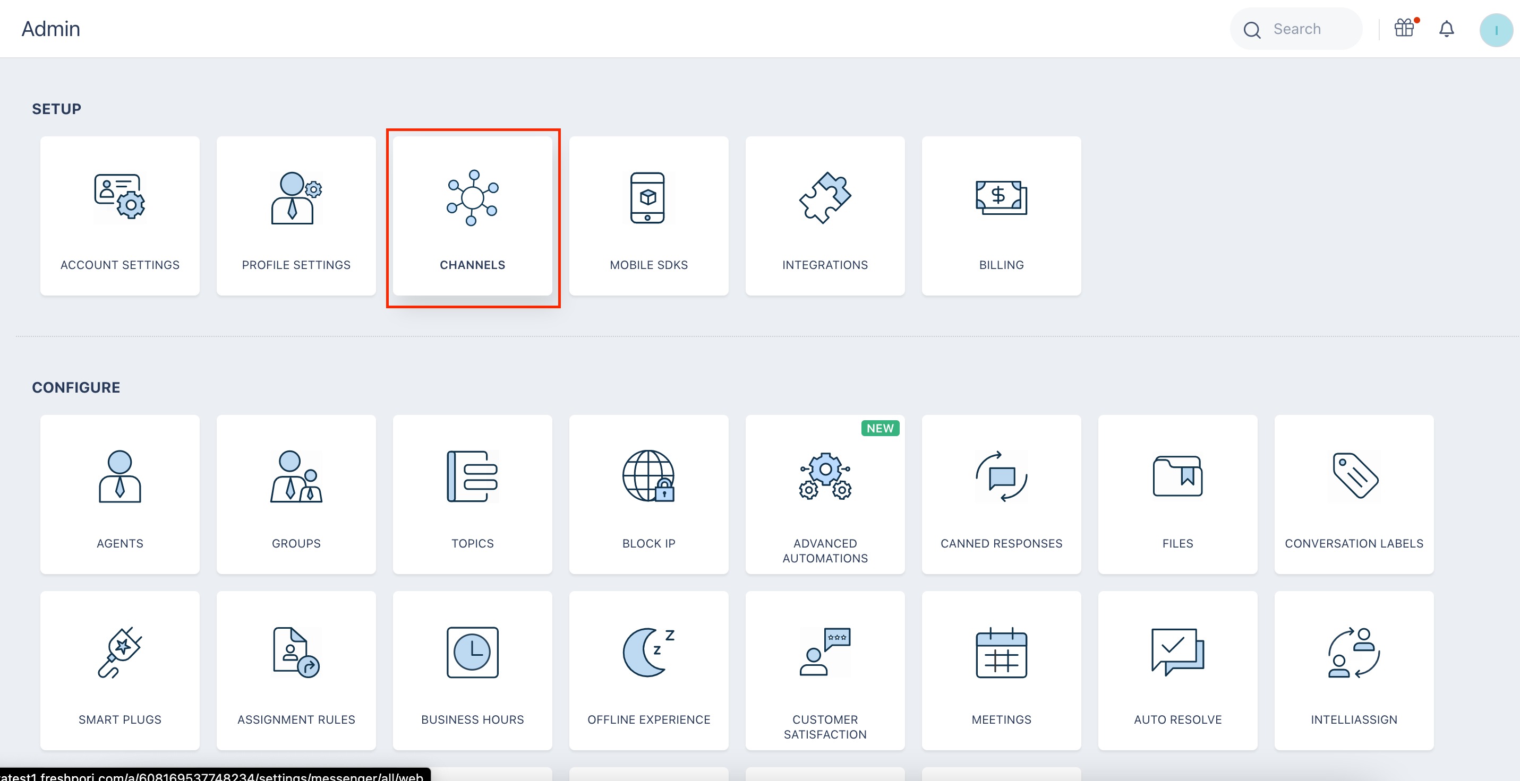Viewport: 1520px width, 781px height.
Task: Click the FILES label
Action: 1178,543
